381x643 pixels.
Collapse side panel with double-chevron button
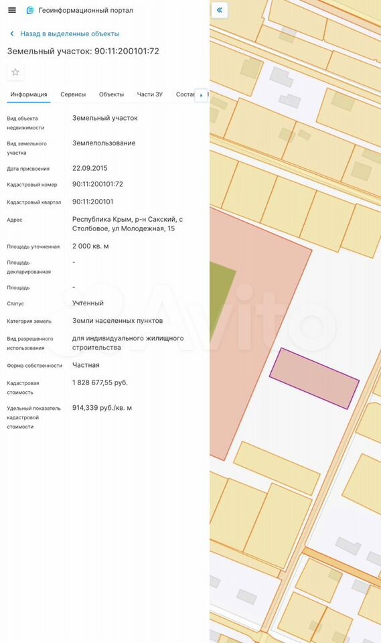click(x=220, y=10)
